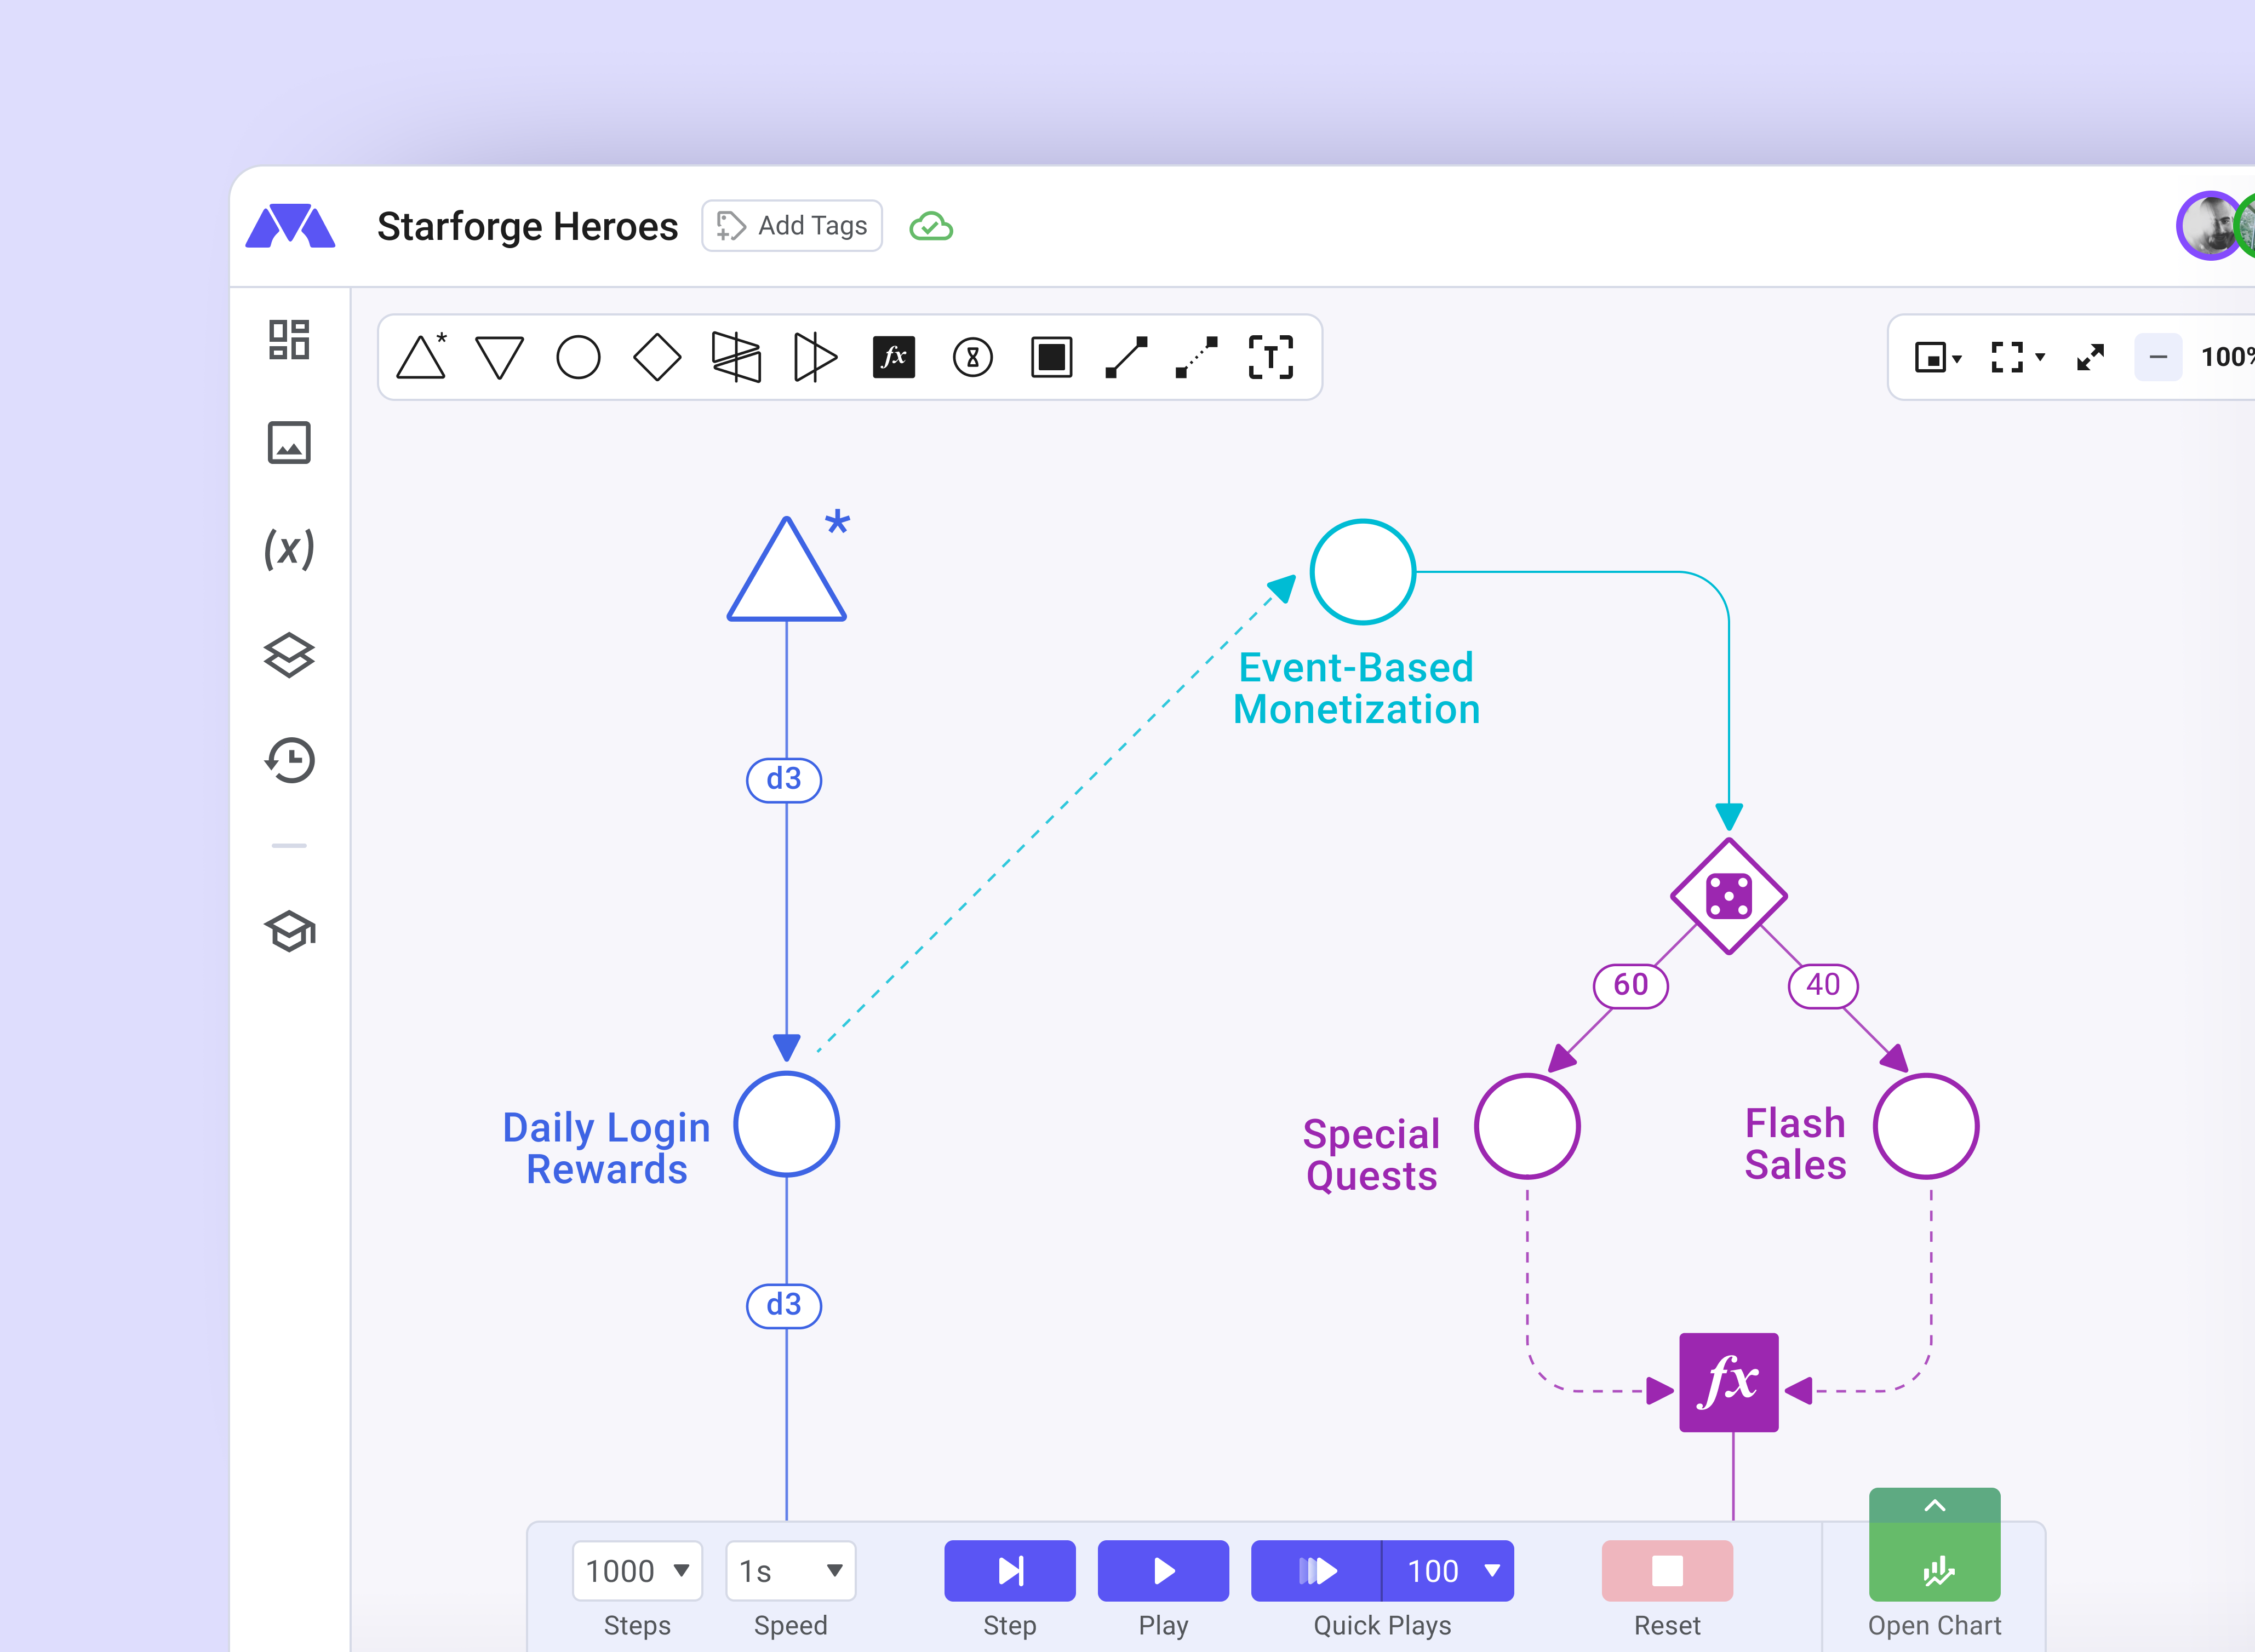Open the version history clock icon

pos(289,760)
